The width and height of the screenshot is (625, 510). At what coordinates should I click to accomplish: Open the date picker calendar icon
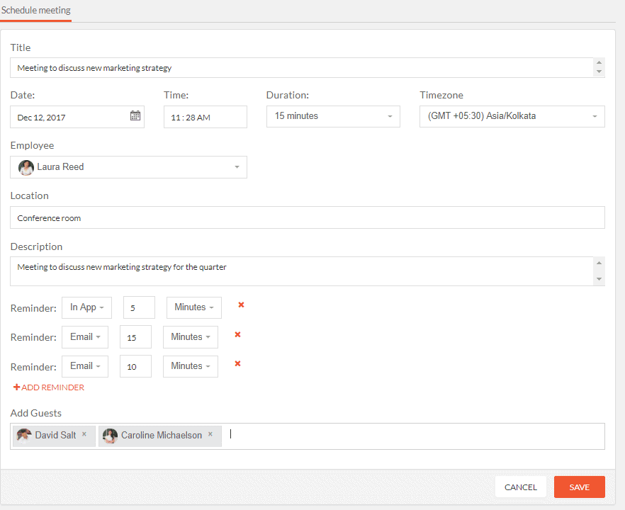[135, 115]
